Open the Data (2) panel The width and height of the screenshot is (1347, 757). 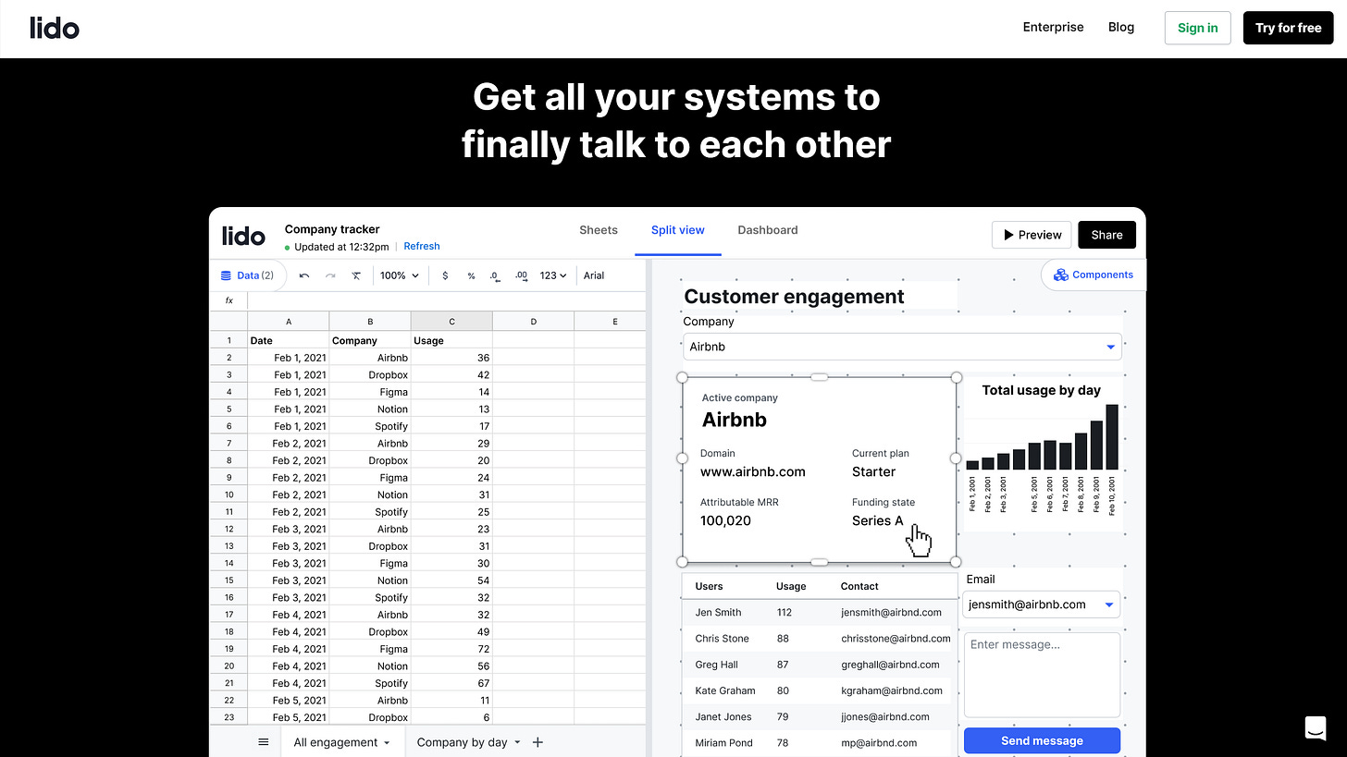[247, 275]
